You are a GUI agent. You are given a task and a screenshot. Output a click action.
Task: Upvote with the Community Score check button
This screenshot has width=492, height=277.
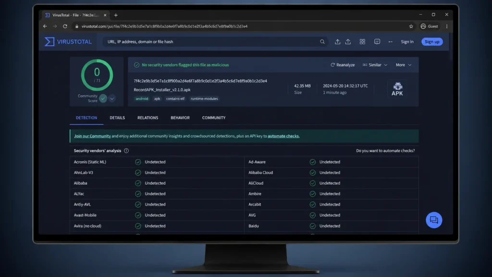coord(103,99)
